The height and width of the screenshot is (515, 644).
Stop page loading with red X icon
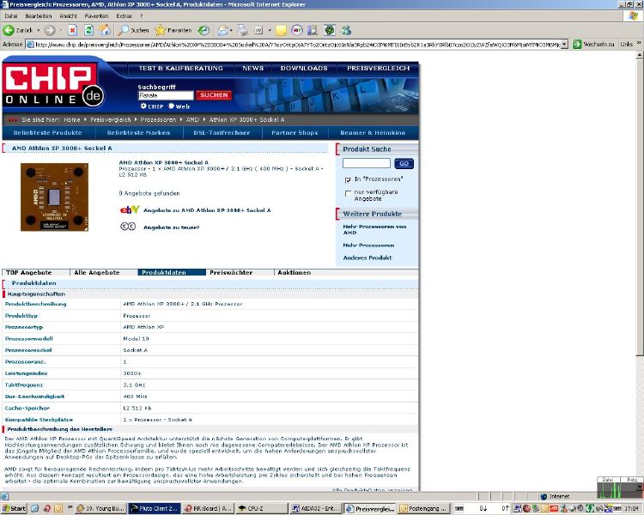tap(73, 30)
